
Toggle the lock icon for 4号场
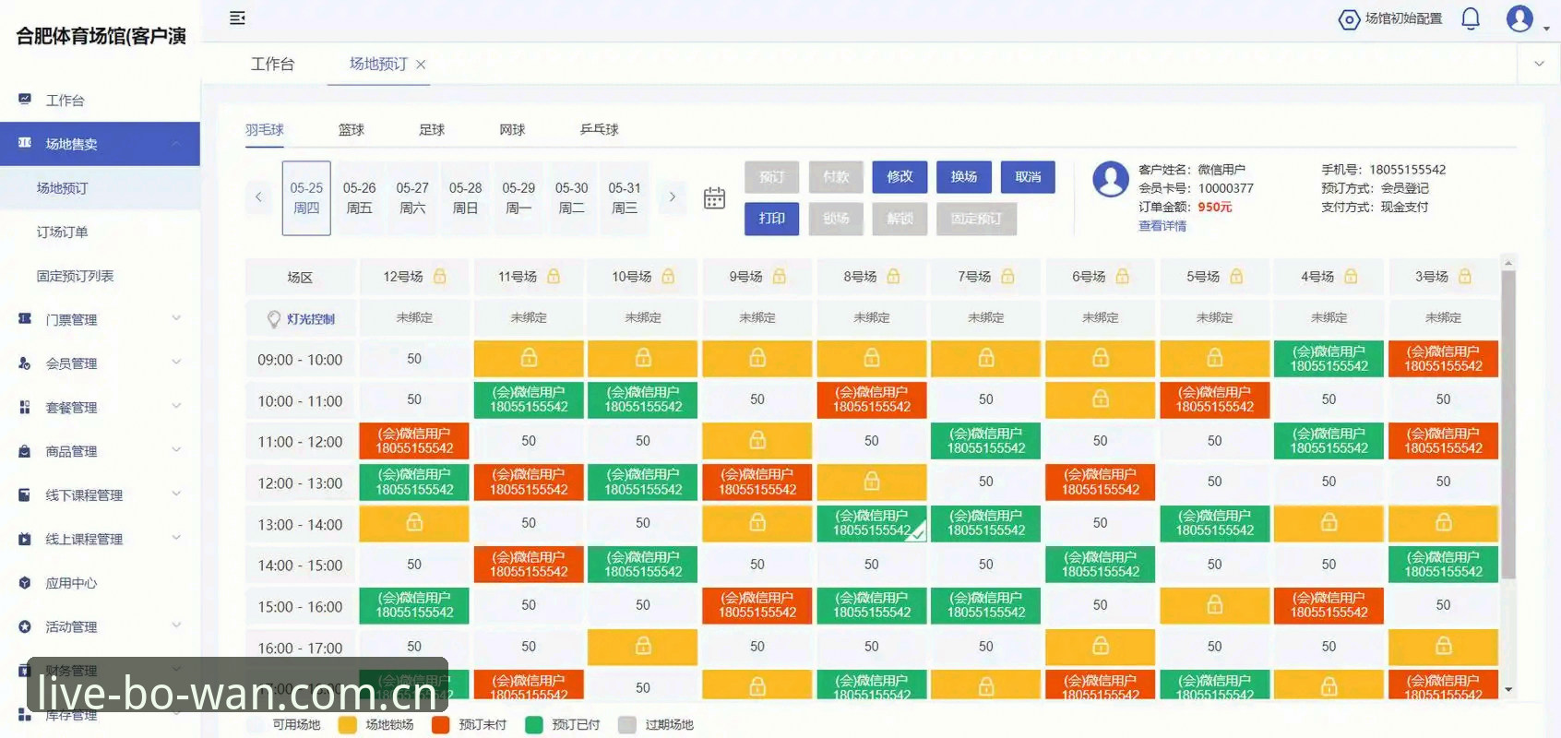[x=1351, y=277]
